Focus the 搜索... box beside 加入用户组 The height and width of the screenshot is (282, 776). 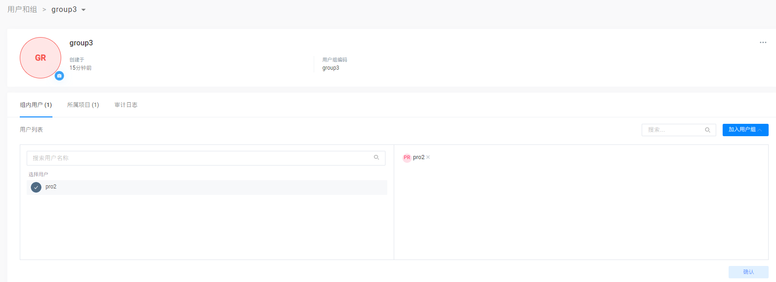(674, 130)
